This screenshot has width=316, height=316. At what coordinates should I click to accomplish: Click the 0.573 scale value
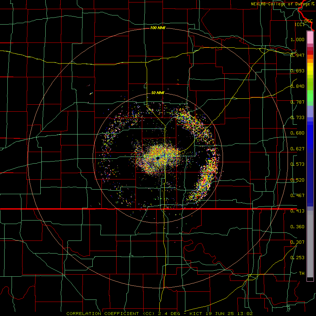click(297, 164)
